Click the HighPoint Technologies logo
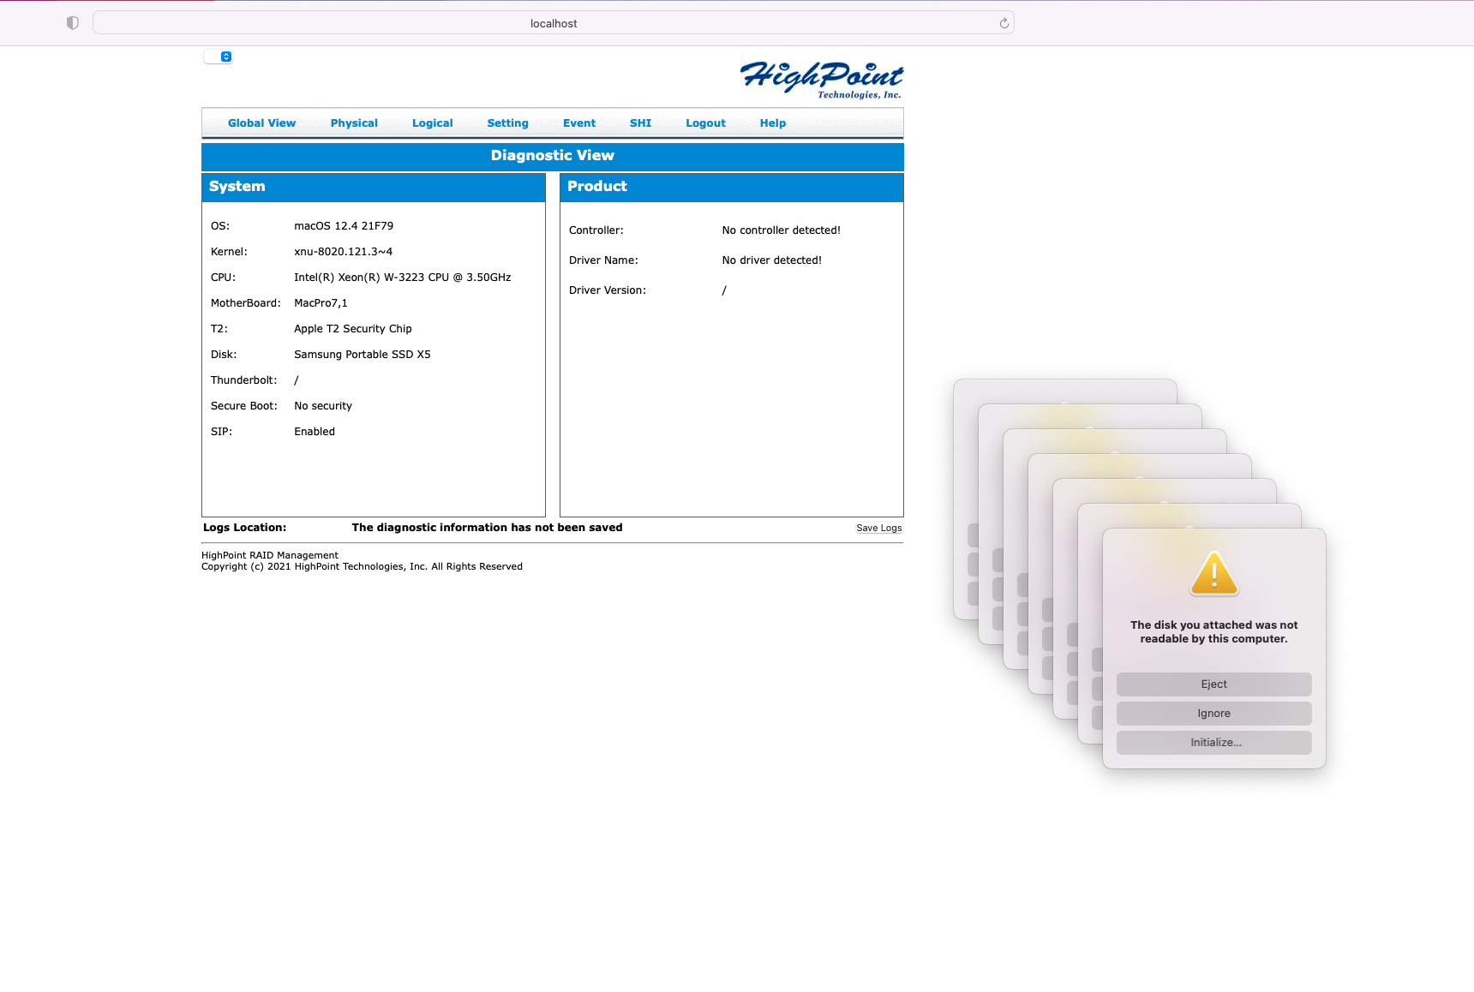Screen dimensions: 1474x992 pyautogui.click(x=821, y=80)
